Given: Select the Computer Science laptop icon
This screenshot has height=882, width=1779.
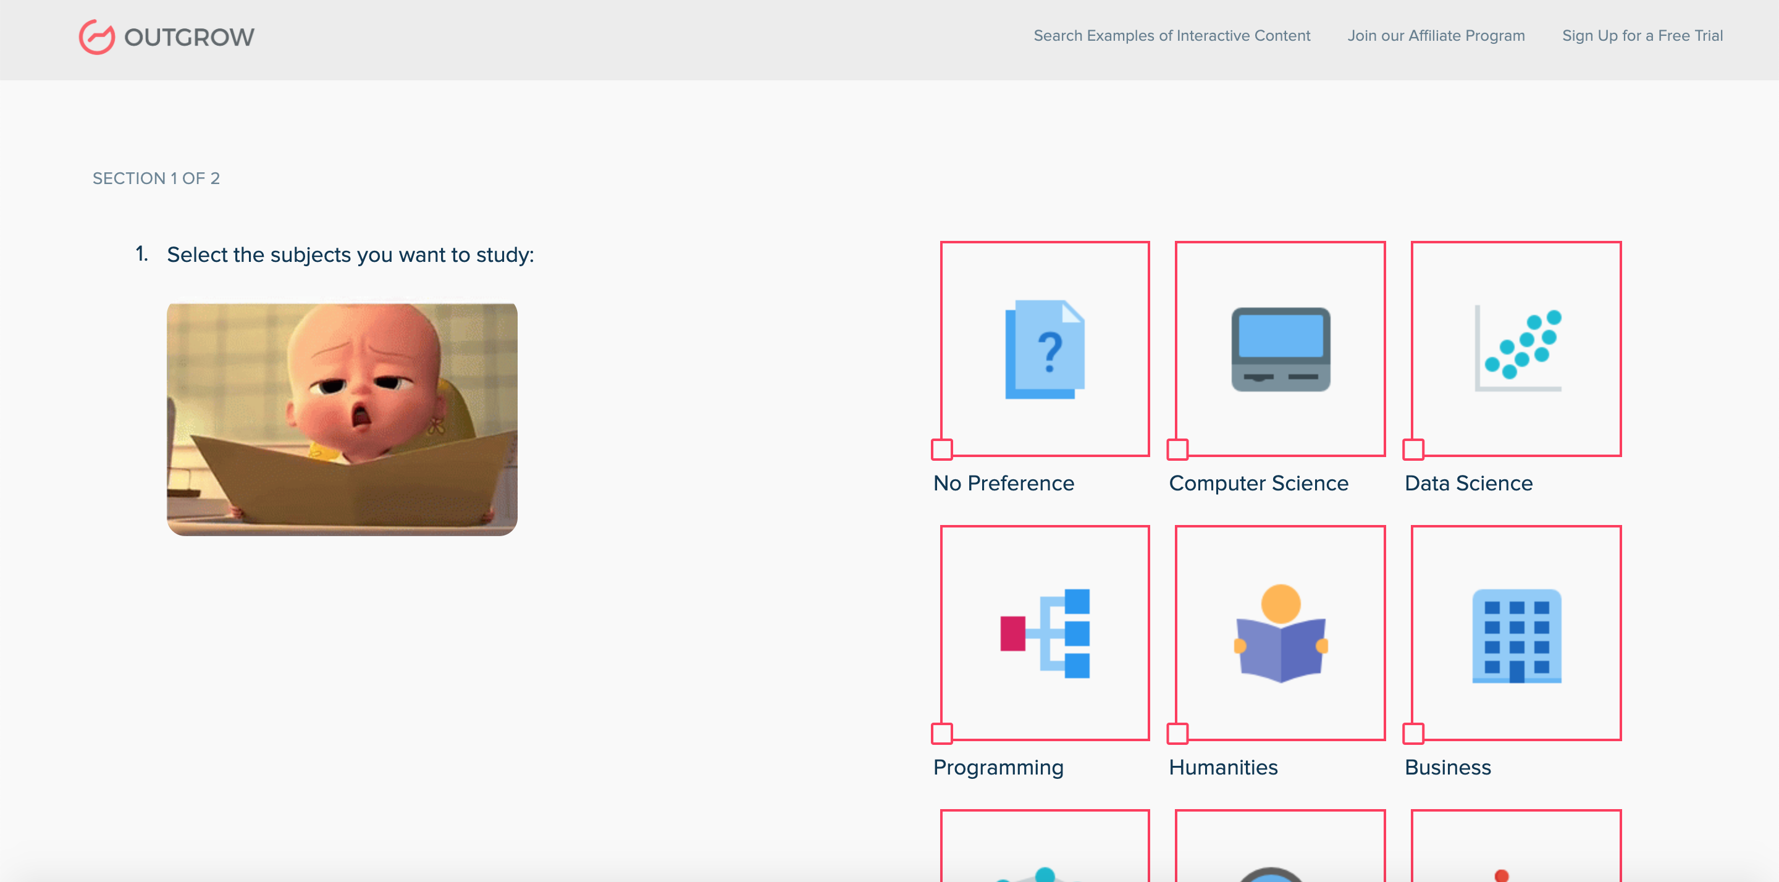Looking at the screenshot, I should (1281, 349).
